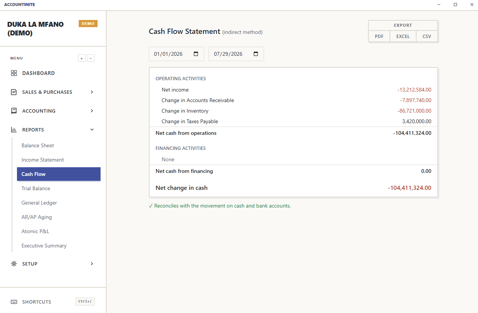This screenshot has height=313, width=478.
Task: Export the statement as PDF
Action: (379, 37)
